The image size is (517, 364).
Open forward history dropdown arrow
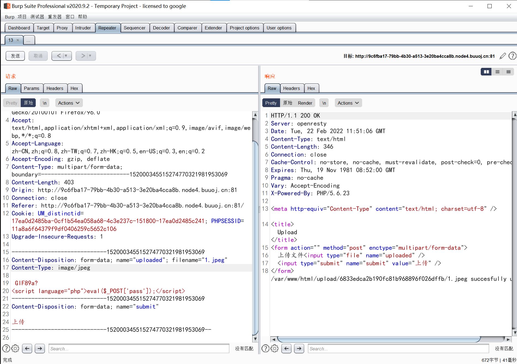90,56
